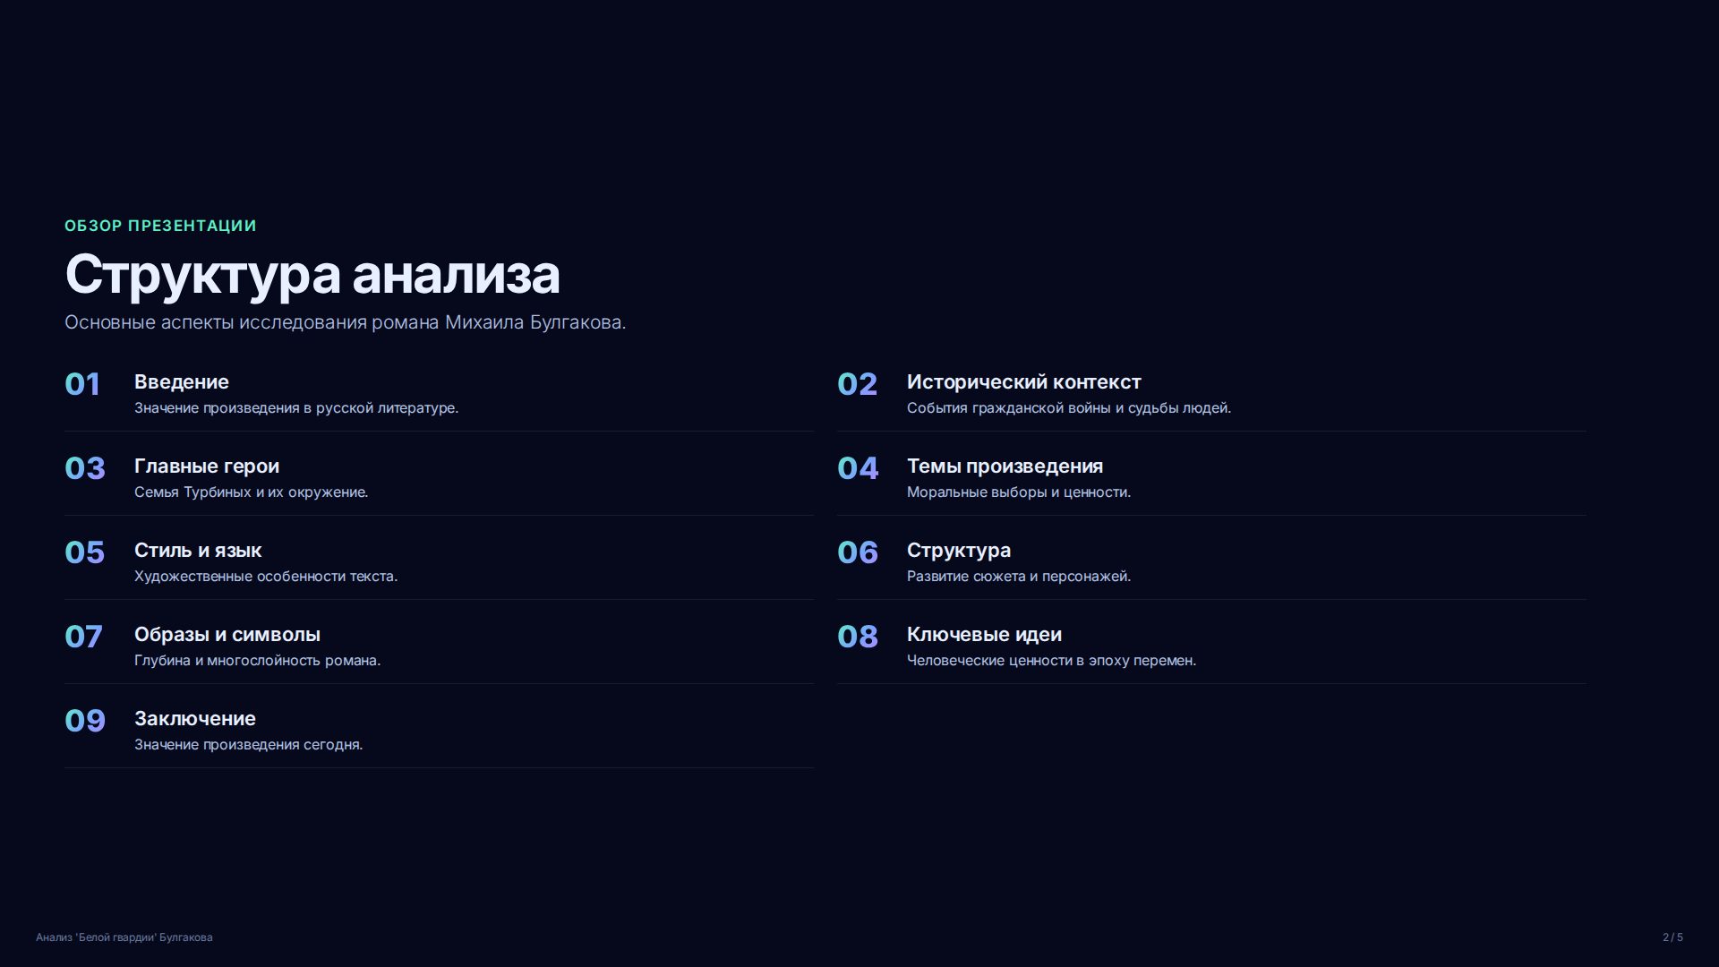Click 'Значение произведения в русской литературе.'
The image size is (1719, 967).
296,408
